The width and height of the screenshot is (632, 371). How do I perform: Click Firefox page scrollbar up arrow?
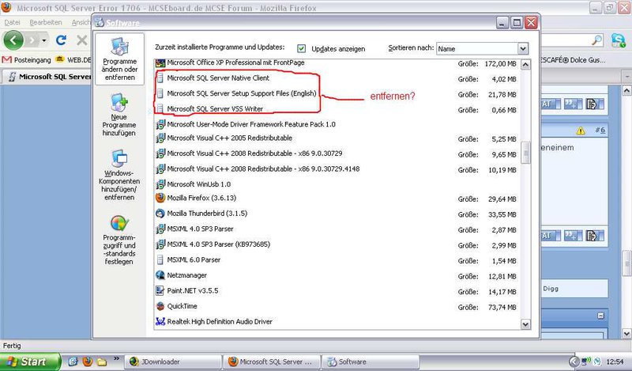tap(626, 90)
